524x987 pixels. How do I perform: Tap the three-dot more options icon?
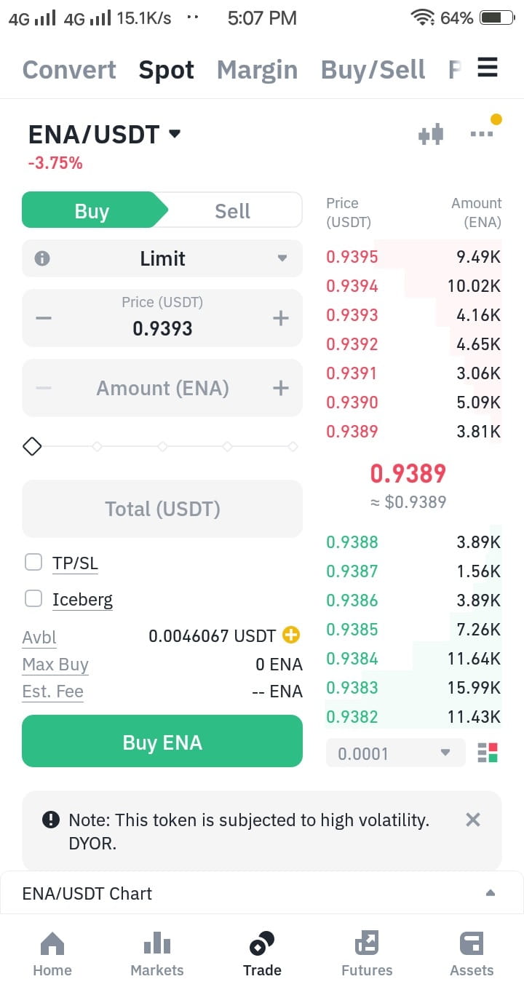[482, 134]
